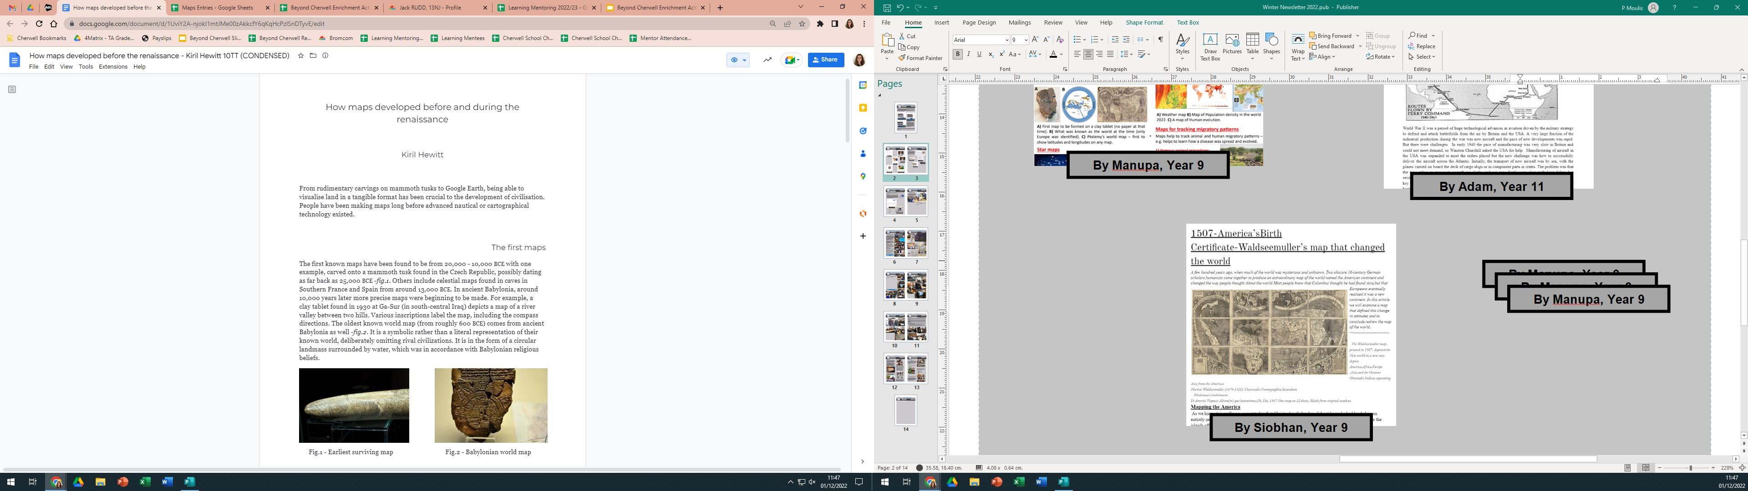Show paragraph marks with the pilcrow icon

pos(1160,40)
